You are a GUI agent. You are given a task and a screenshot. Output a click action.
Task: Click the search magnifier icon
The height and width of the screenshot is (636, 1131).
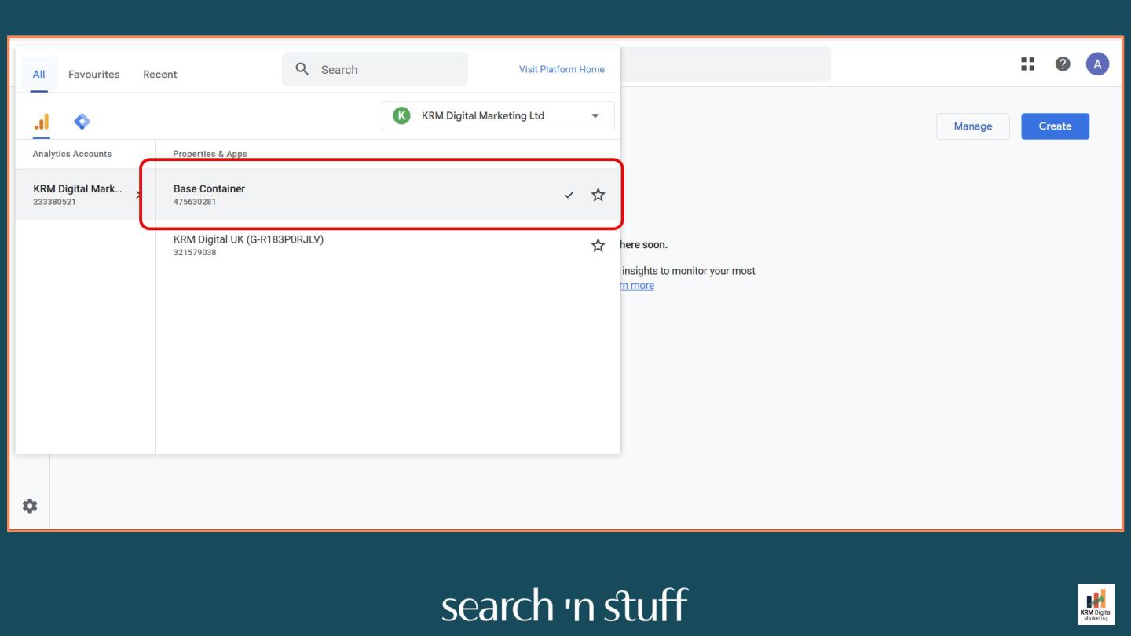click(x=302, y=69)
